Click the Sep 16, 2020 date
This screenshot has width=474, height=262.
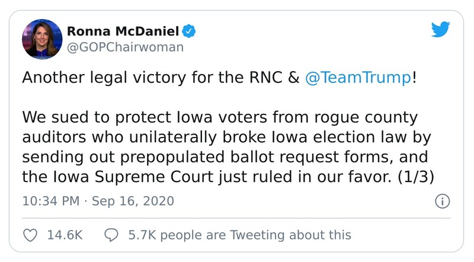(133, 202)
